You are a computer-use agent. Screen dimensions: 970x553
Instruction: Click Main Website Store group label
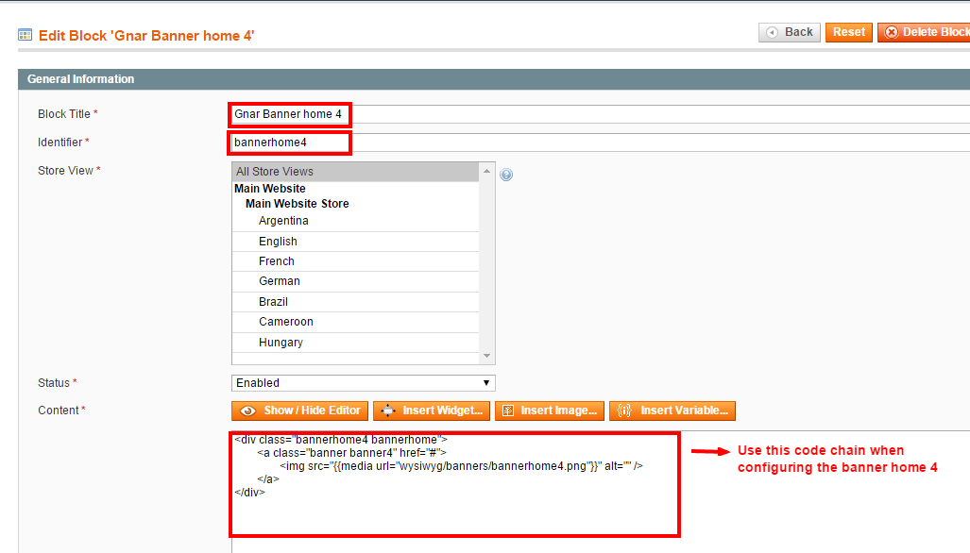[x=297, y=204]
